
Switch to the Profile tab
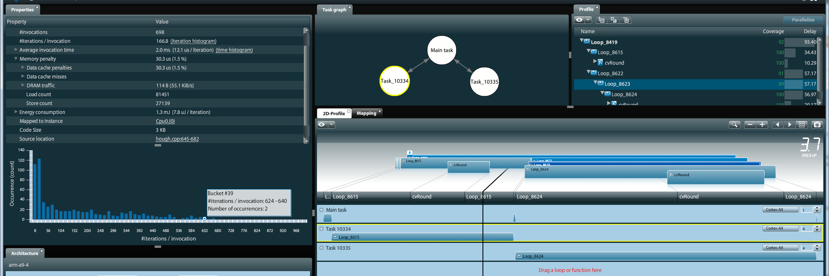point(586,9)
